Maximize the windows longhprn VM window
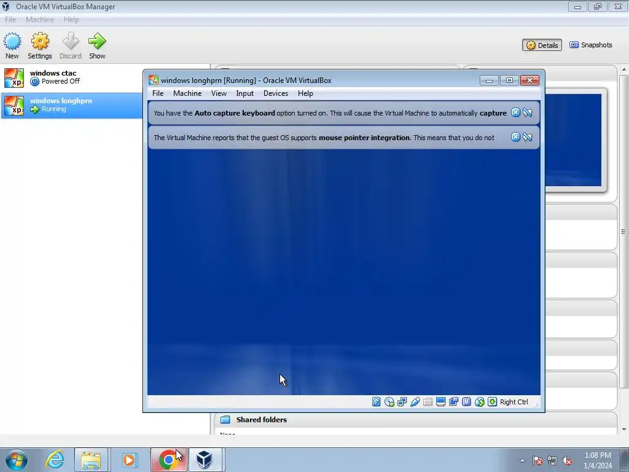Image resolution: width=629 pixels, height=472 pixels. (x=509, y=81)
